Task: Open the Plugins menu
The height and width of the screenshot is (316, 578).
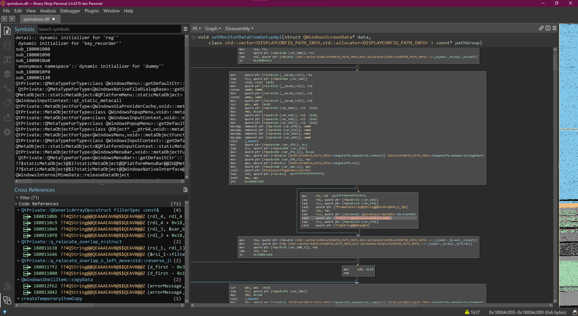Action: pyautogui.click(x=92, y=11)
